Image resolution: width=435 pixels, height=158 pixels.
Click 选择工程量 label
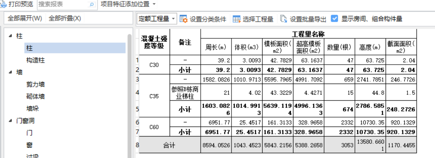[258, 19]
